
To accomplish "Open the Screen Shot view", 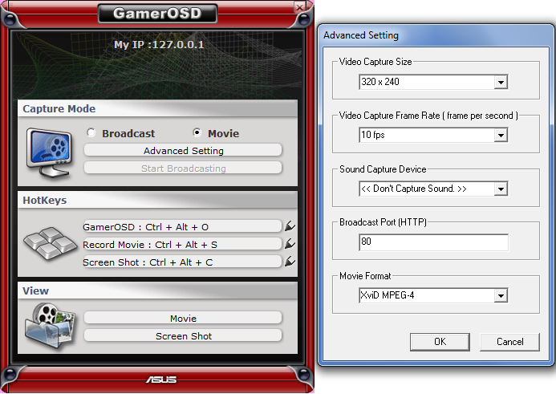I will point(183,336).
